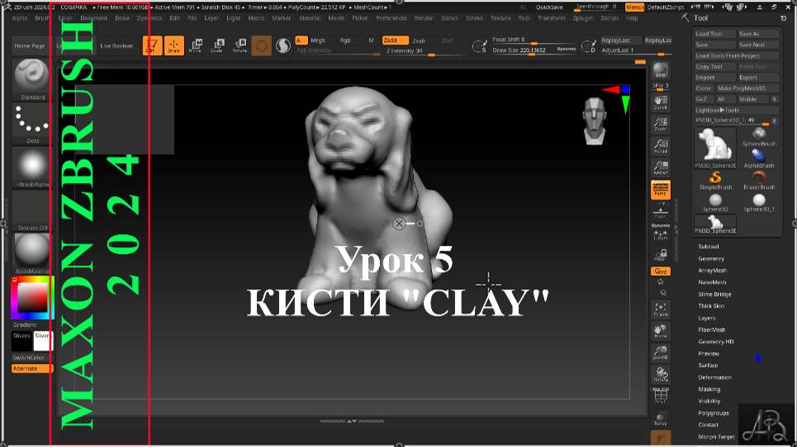Click the Save As button

coord(758,34)
